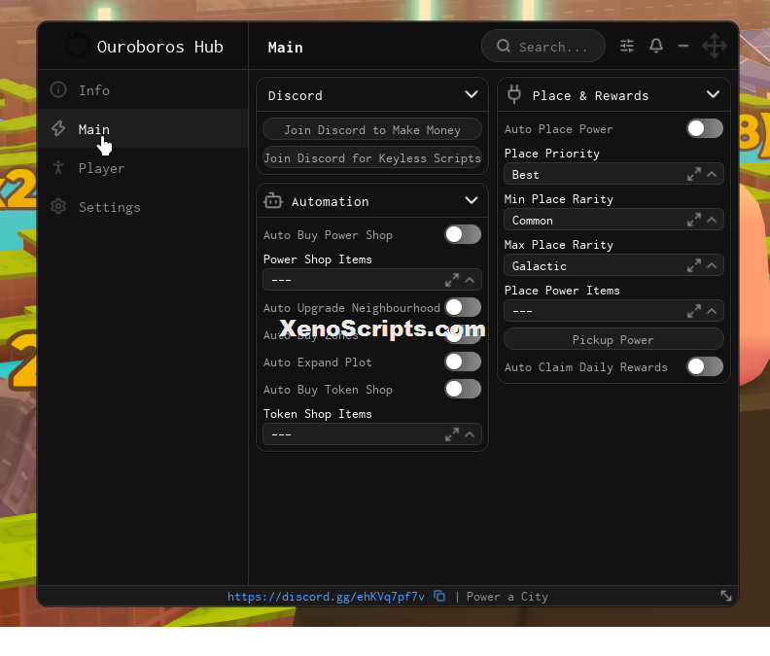The image size is (770, 656).
Task: Click the gear icon beside Settings
Action: 58,206
